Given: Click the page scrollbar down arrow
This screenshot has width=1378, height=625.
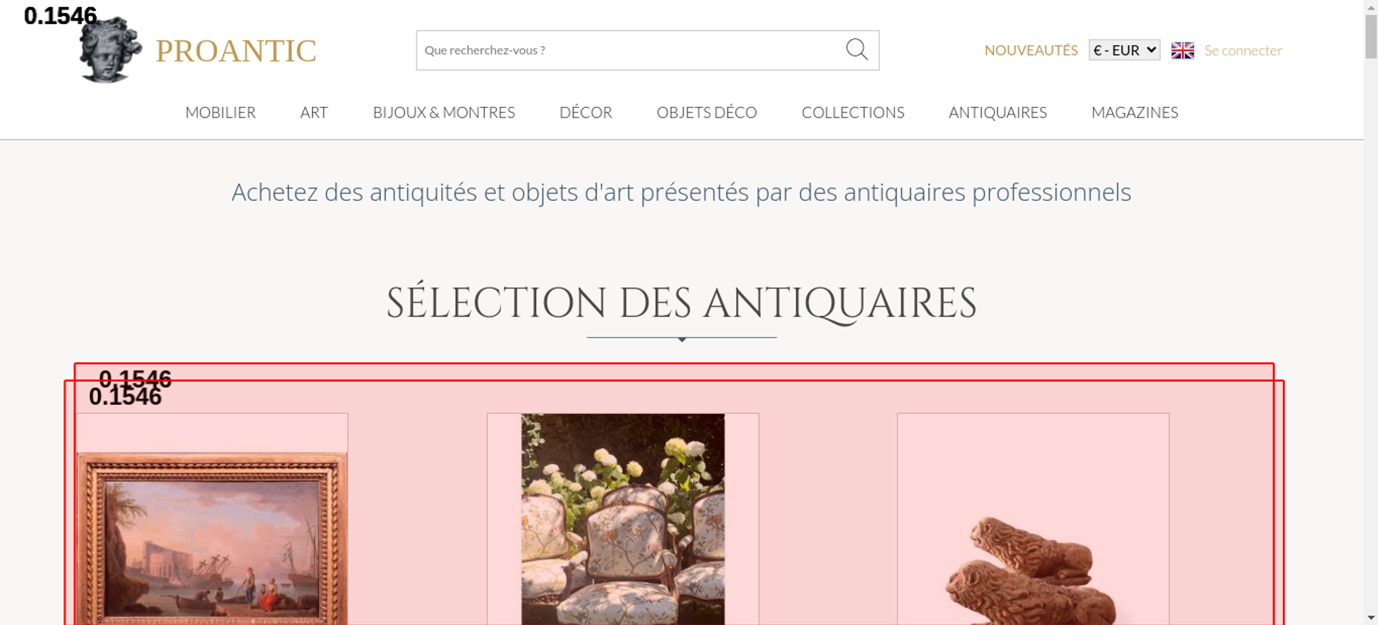Looking at the screenshot, I should click(1371, 617).
